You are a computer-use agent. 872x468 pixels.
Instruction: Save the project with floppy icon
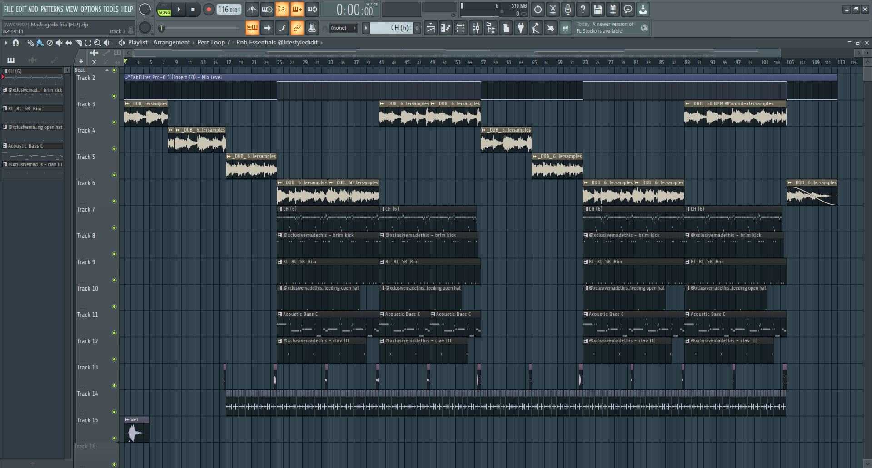[598, 9]
